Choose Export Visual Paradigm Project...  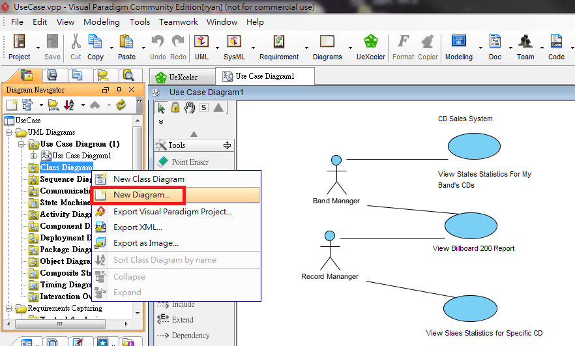click(177, 212)
